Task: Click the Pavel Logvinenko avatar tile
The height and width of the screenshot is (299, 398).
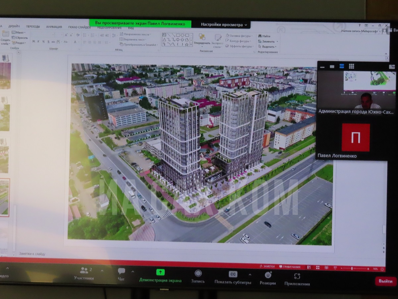Action: coord(356,138)
